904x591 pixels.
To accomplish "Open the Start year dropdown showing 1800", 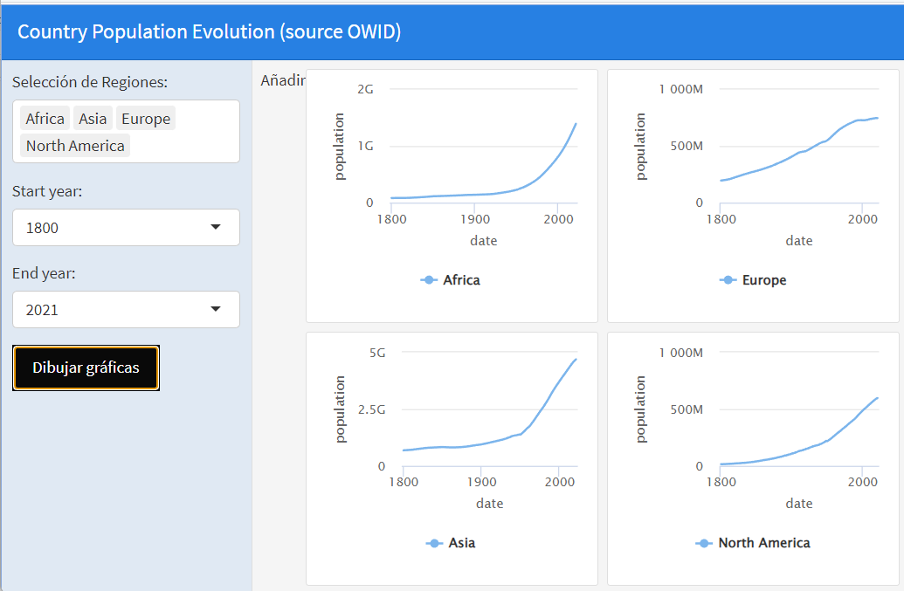I will coord(127,228).
